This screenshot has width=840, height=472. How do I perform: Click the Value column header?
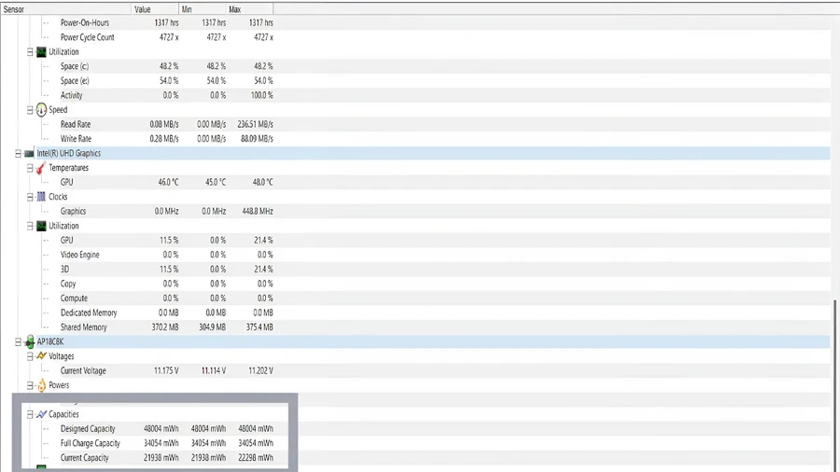(x=155, y=9)
